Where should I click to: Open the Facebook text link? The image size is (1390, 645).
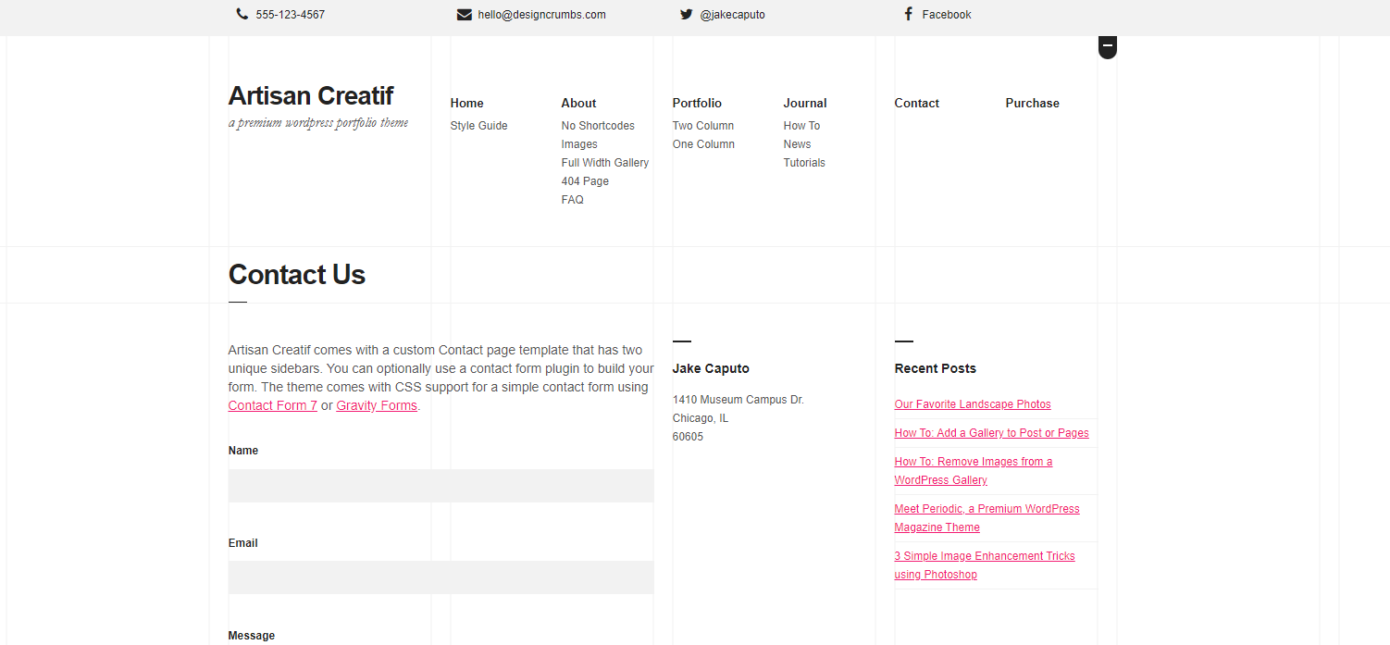[947, 15]
